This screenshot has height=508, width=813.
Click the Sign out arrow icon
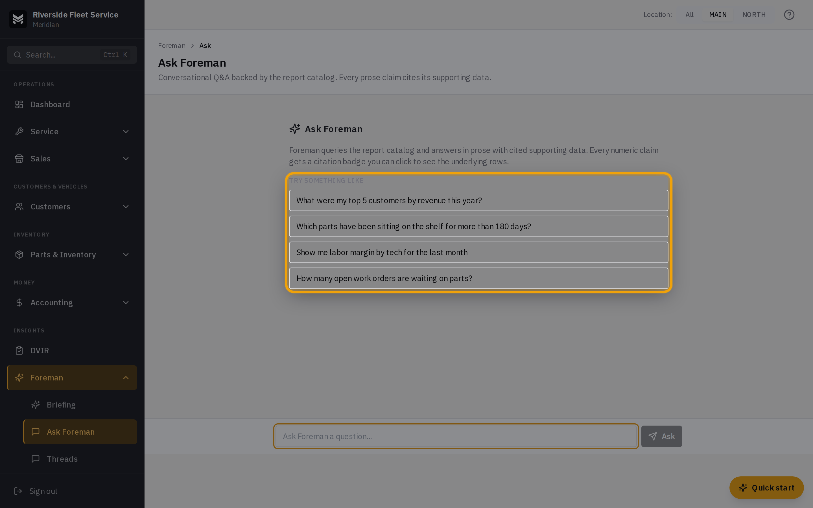tap(18, 491)
